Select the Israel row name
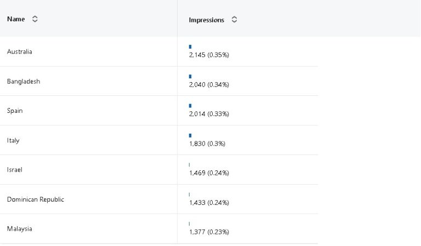Viewport: 421px width, 246px height. (x=15, y=170)
